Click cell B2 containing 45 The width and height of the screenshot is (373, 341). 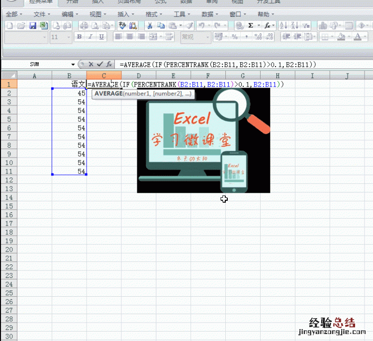tap(70, 93)
